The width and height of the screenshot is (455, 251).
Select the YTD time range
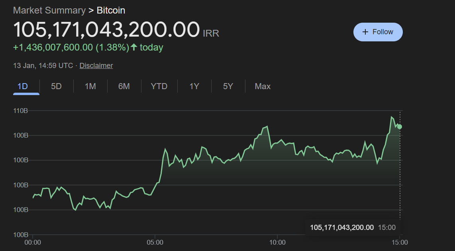click(x=159, y=86)
